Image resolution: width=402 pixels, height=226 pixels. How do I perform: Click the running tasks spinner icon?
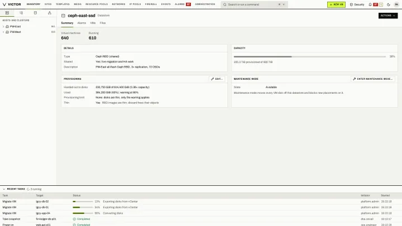(x=28, y=189)
